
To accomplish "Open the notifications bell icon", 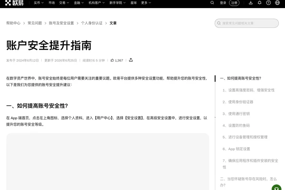I will (259, 3).
